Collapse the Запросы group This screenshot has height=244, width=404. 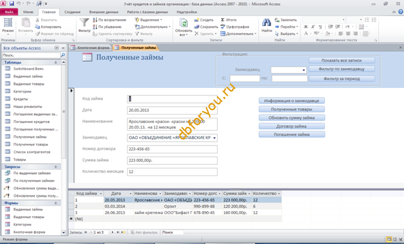[x=56, y=167]
